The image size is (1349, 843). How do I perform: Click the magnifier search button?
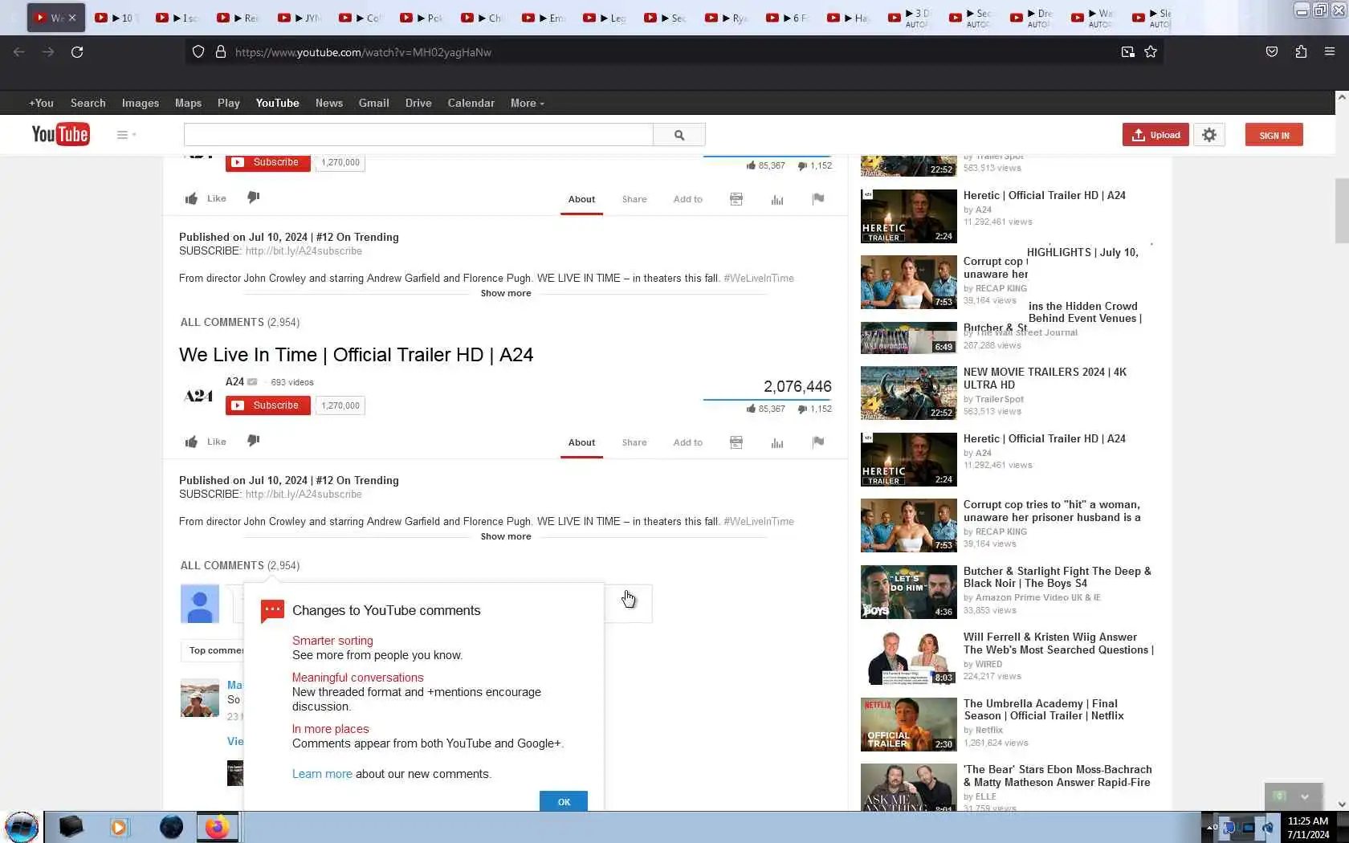pos(679,135)
